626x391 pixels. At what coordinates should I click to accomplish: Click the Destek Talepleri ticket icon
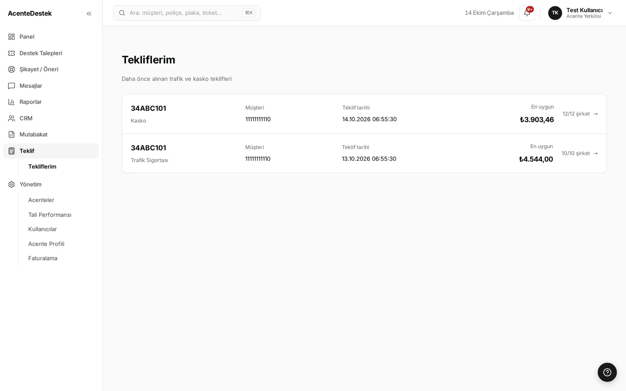pyautogui.click(x=12, y=53)
